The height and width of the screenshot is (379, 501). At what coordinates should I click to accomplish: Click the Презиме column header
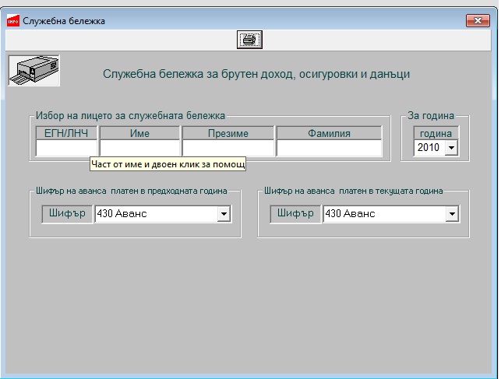(228, 133)
